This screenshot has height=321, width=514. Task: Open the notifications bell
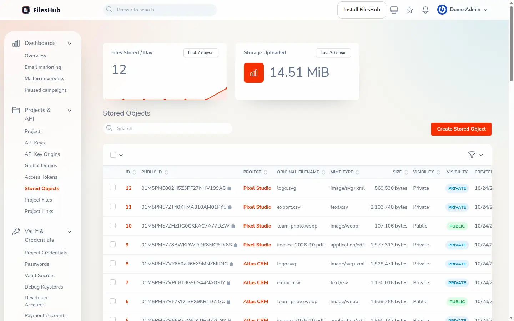tap(425, 10)
